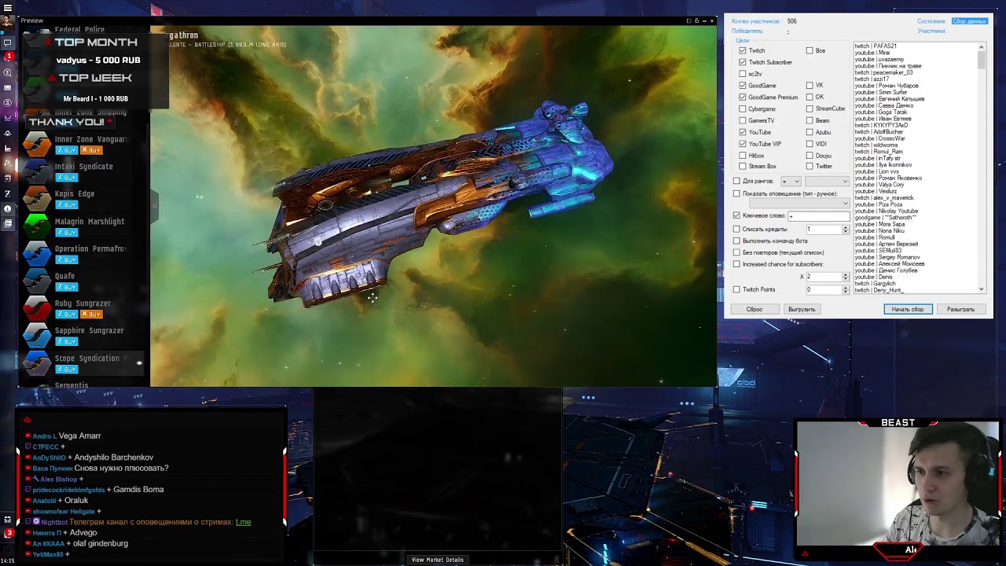1006x566 pixels.
Task: Click the Сброс button
Action: (x=754, y=309)
